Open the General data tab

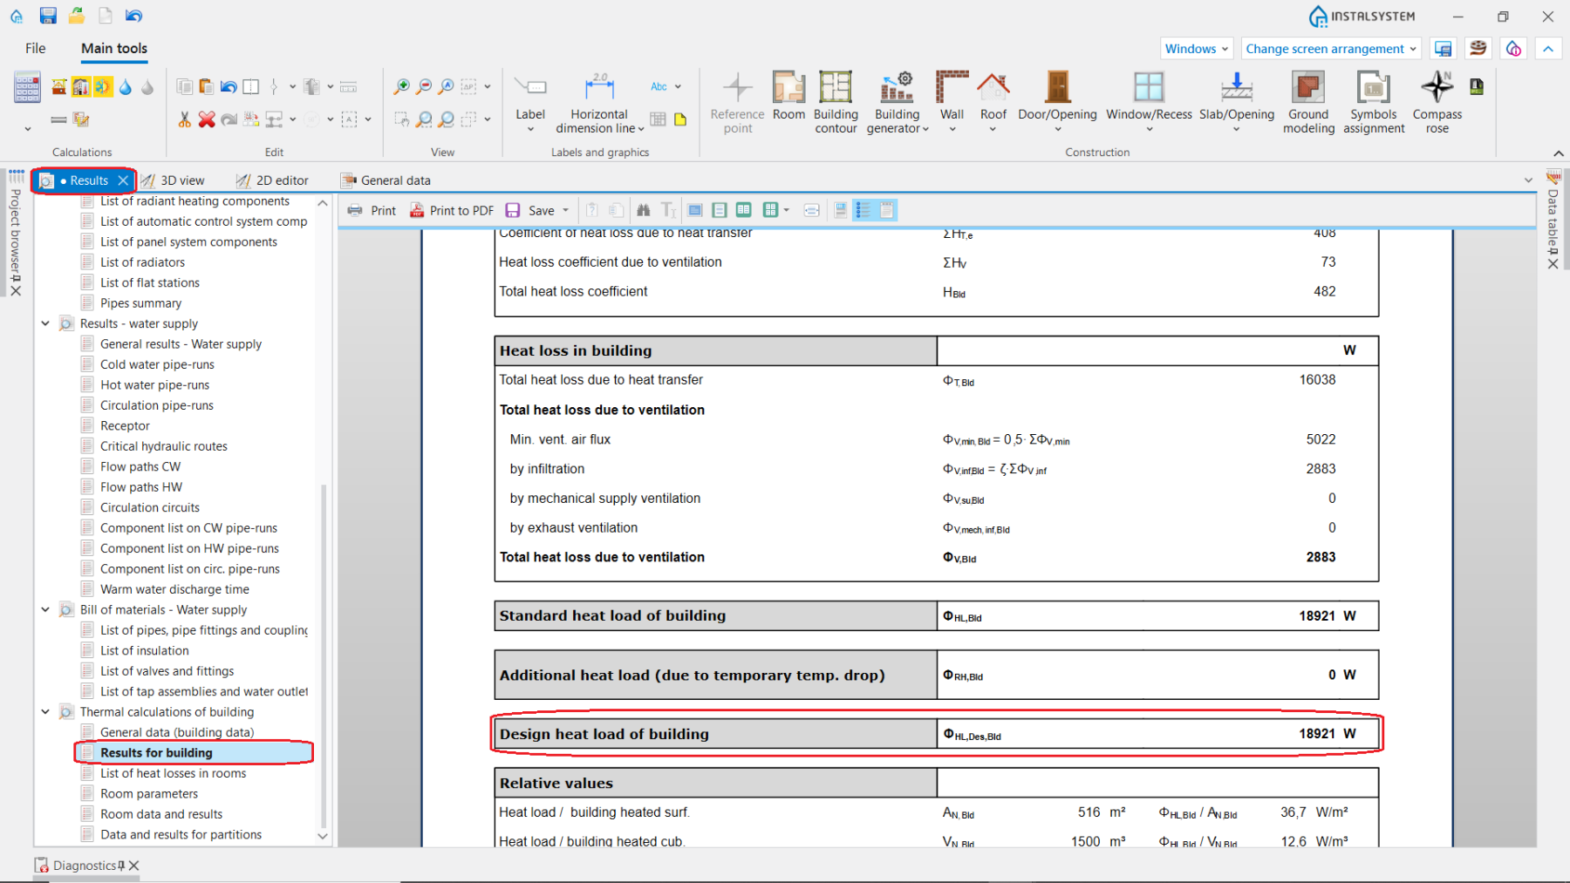tap(386, 180)
